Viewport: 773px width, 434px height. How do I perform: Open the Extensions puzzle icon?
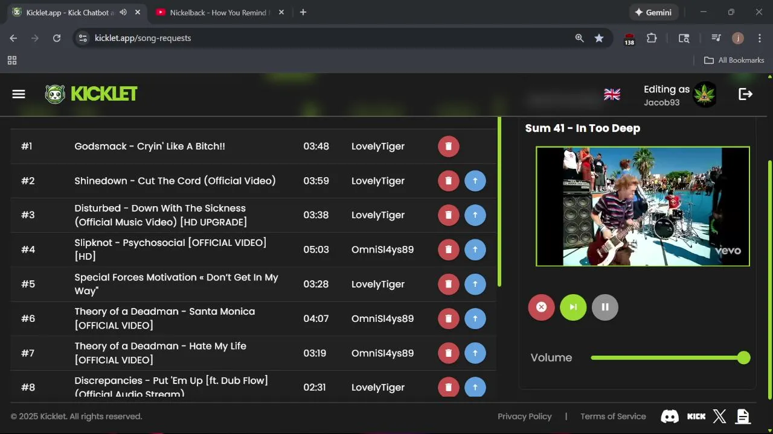[652, 38]
